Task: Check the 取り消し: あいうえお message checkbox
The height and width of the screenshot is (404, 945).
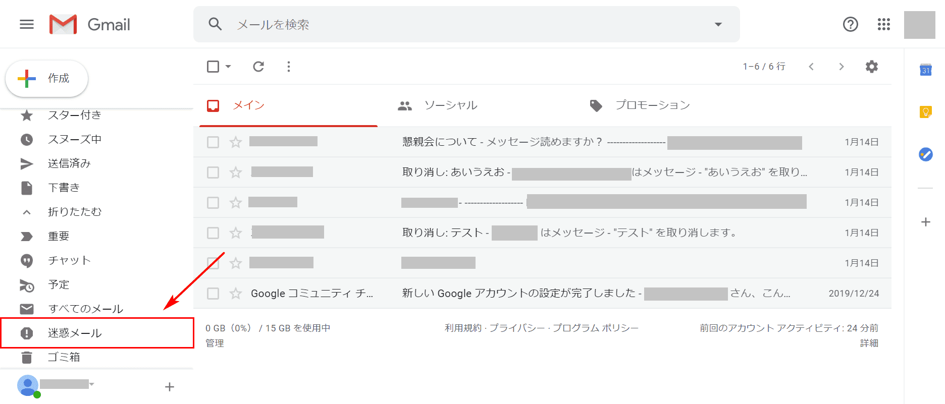Action: (x=213, y=172)
